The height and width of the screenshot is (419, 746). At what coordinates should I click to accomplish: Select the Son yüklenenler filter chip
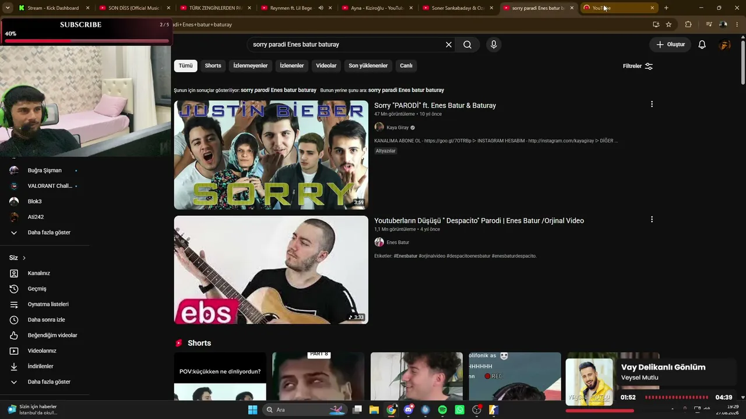[368, 66]
